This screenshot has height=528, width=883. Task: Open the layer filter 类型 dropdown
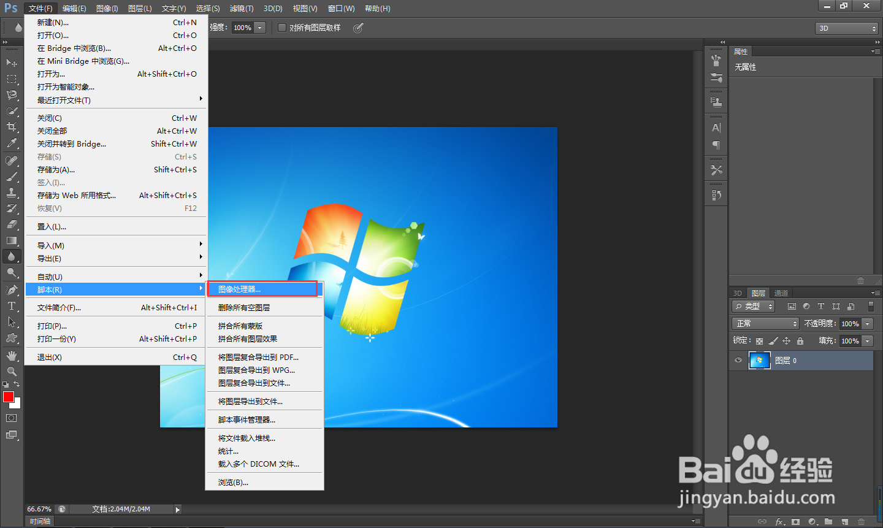pos(754,307)
